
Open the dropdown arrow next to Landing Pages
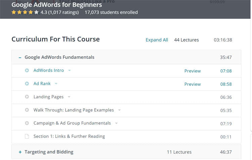[x=69, y=97]
